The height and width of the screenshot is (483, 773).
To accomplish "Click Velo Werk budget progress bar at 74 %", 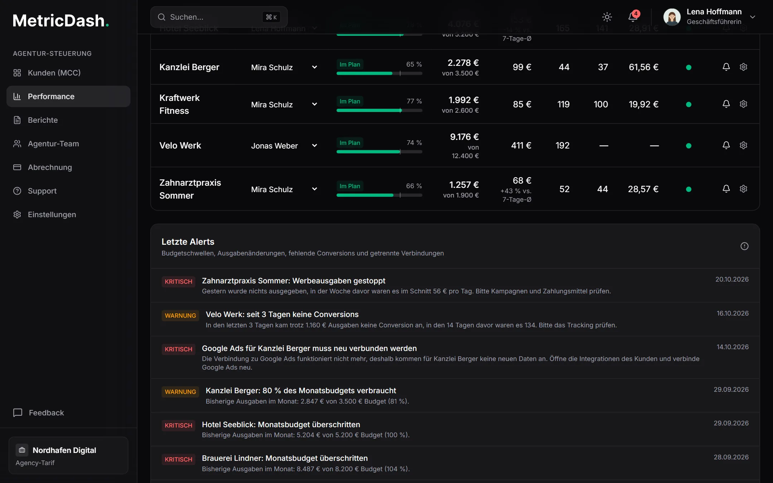I will [379, 152].
